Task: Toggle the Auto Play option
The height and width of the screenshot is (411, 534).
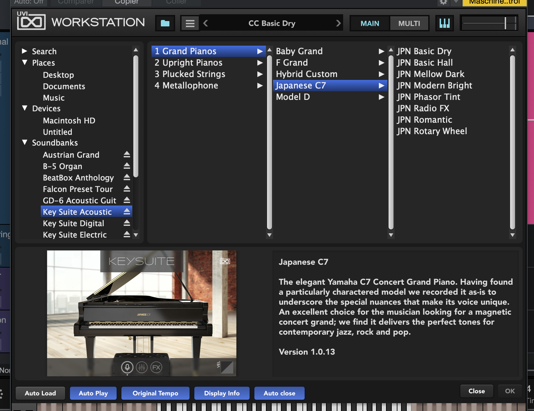Action: point(93,393)
